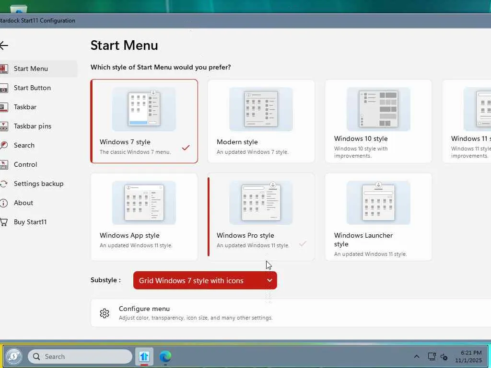Click the muted volume tray icon
This screenshot has height=368, width=491.
tap(444, 356)
